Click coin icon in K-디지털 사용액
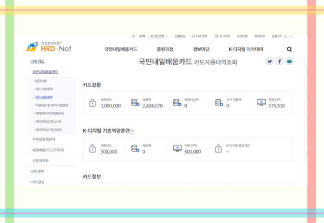Screen dimensions: 324x223 coord(135,148)
